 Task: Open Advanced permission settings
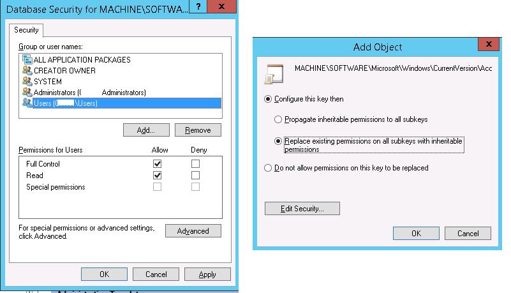point(193,230)
